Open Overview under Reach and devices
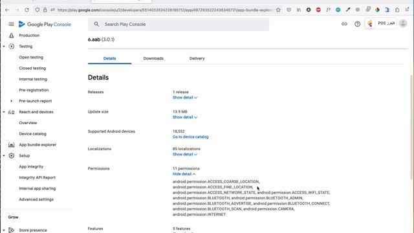This screenshot has height=233, width=414. click(28, 123)
